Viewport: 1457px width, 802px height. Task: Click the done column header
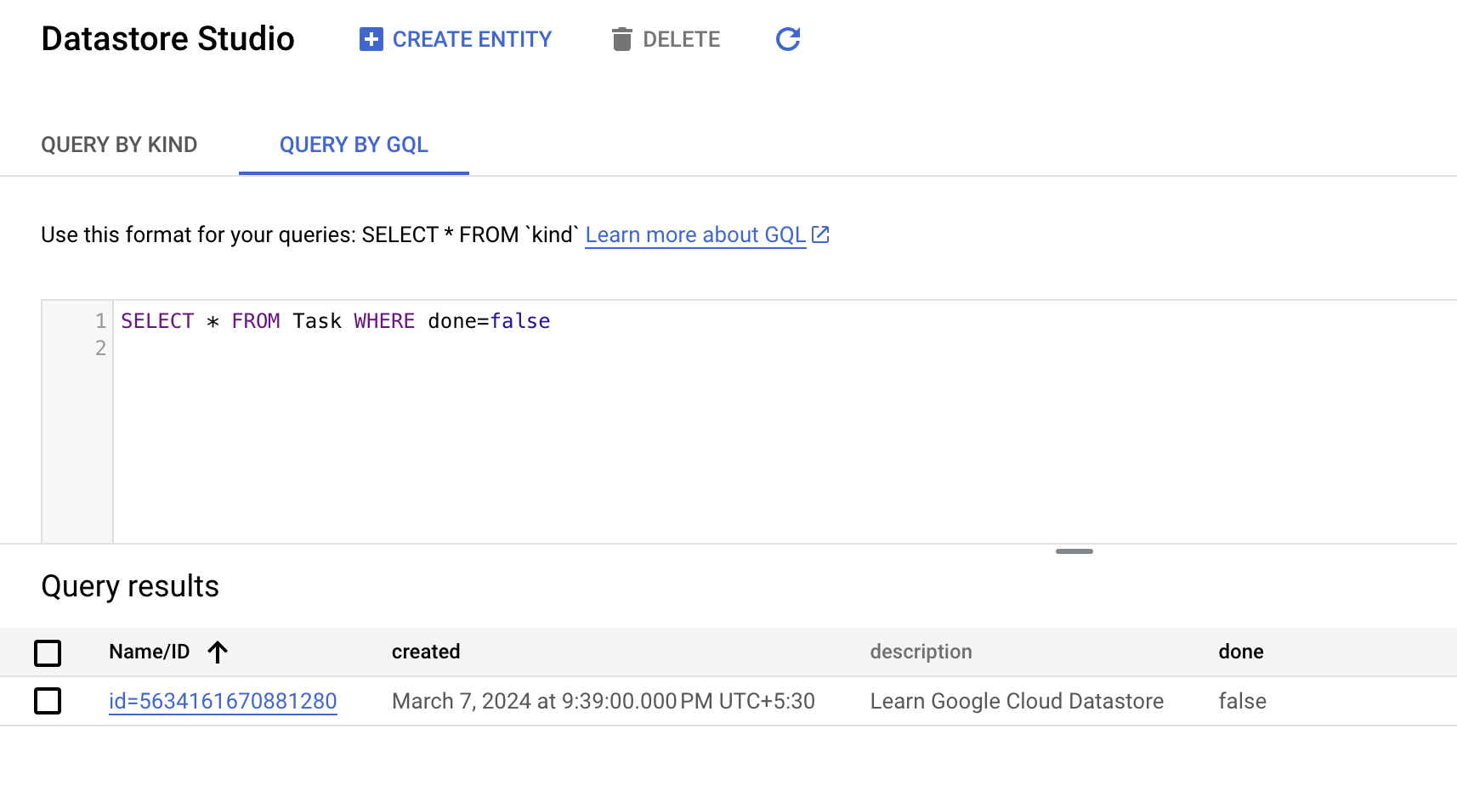1241,652
